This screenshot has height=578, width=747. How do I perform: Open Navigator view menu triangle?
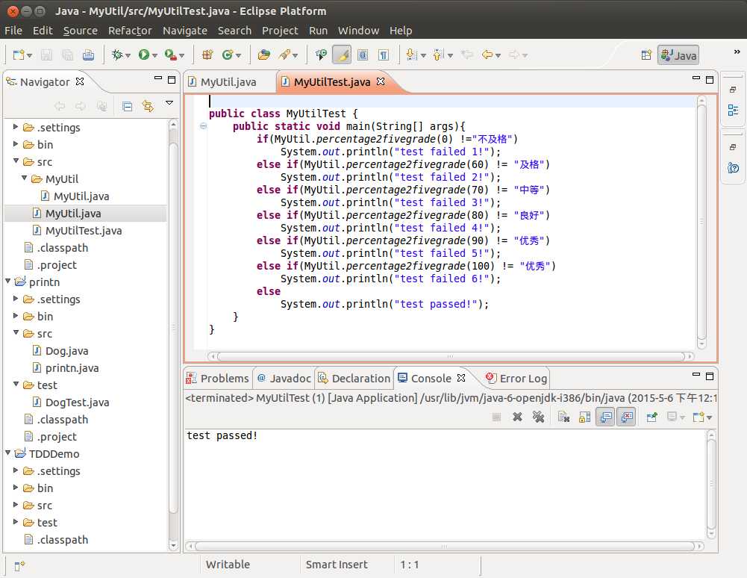pos(169,103)
